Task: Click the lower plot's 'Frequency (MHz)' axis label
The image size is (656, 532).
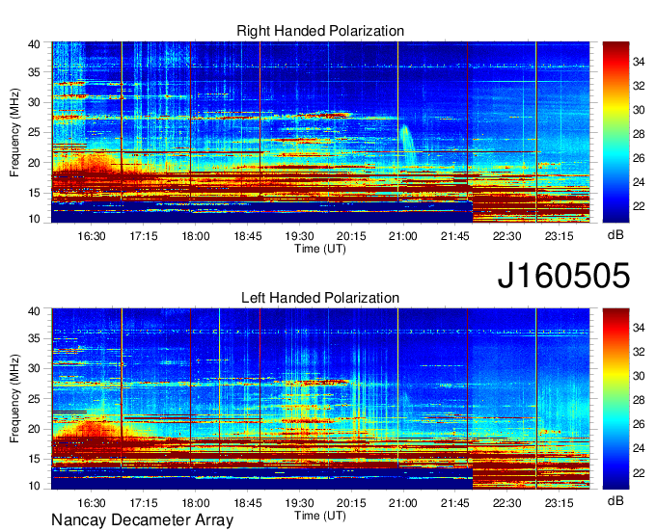Action: pyautogui.click(x=14, y=399)
